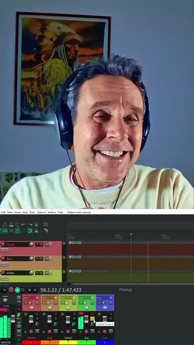Click the Drums track pan knob in the track panel
194x345 pixels.
[x=31, y=244]
